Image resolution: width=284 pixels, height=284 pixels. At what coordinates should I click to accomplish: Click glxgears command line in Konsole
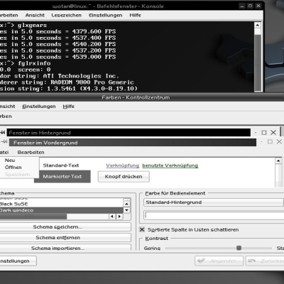click(23, 25)
